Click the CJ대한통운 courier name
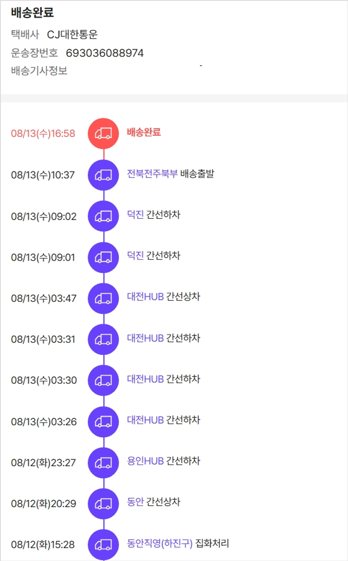Image resolution: width=348 pixels, height=561 pixels. point(72,35)
